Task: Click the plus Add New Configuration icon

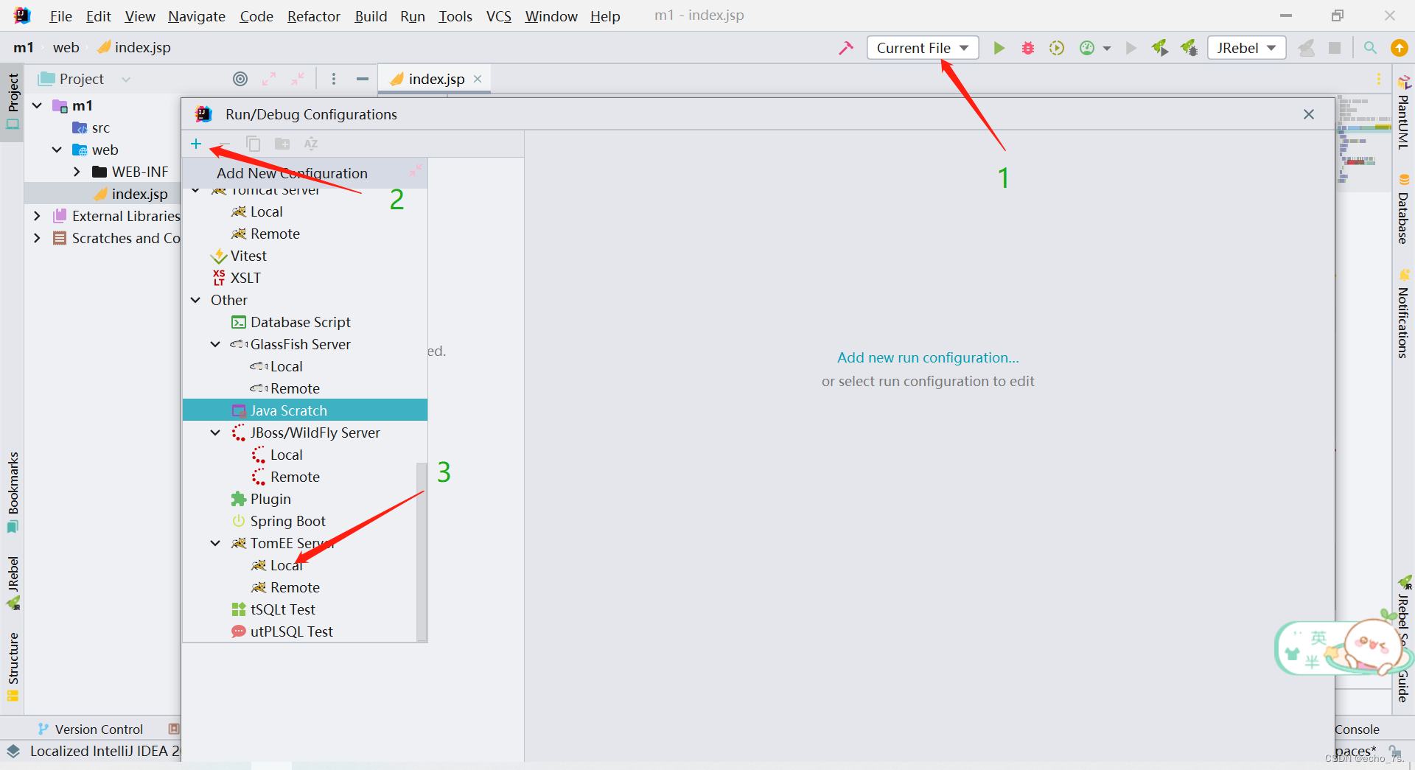Action: tap(196, 144)
